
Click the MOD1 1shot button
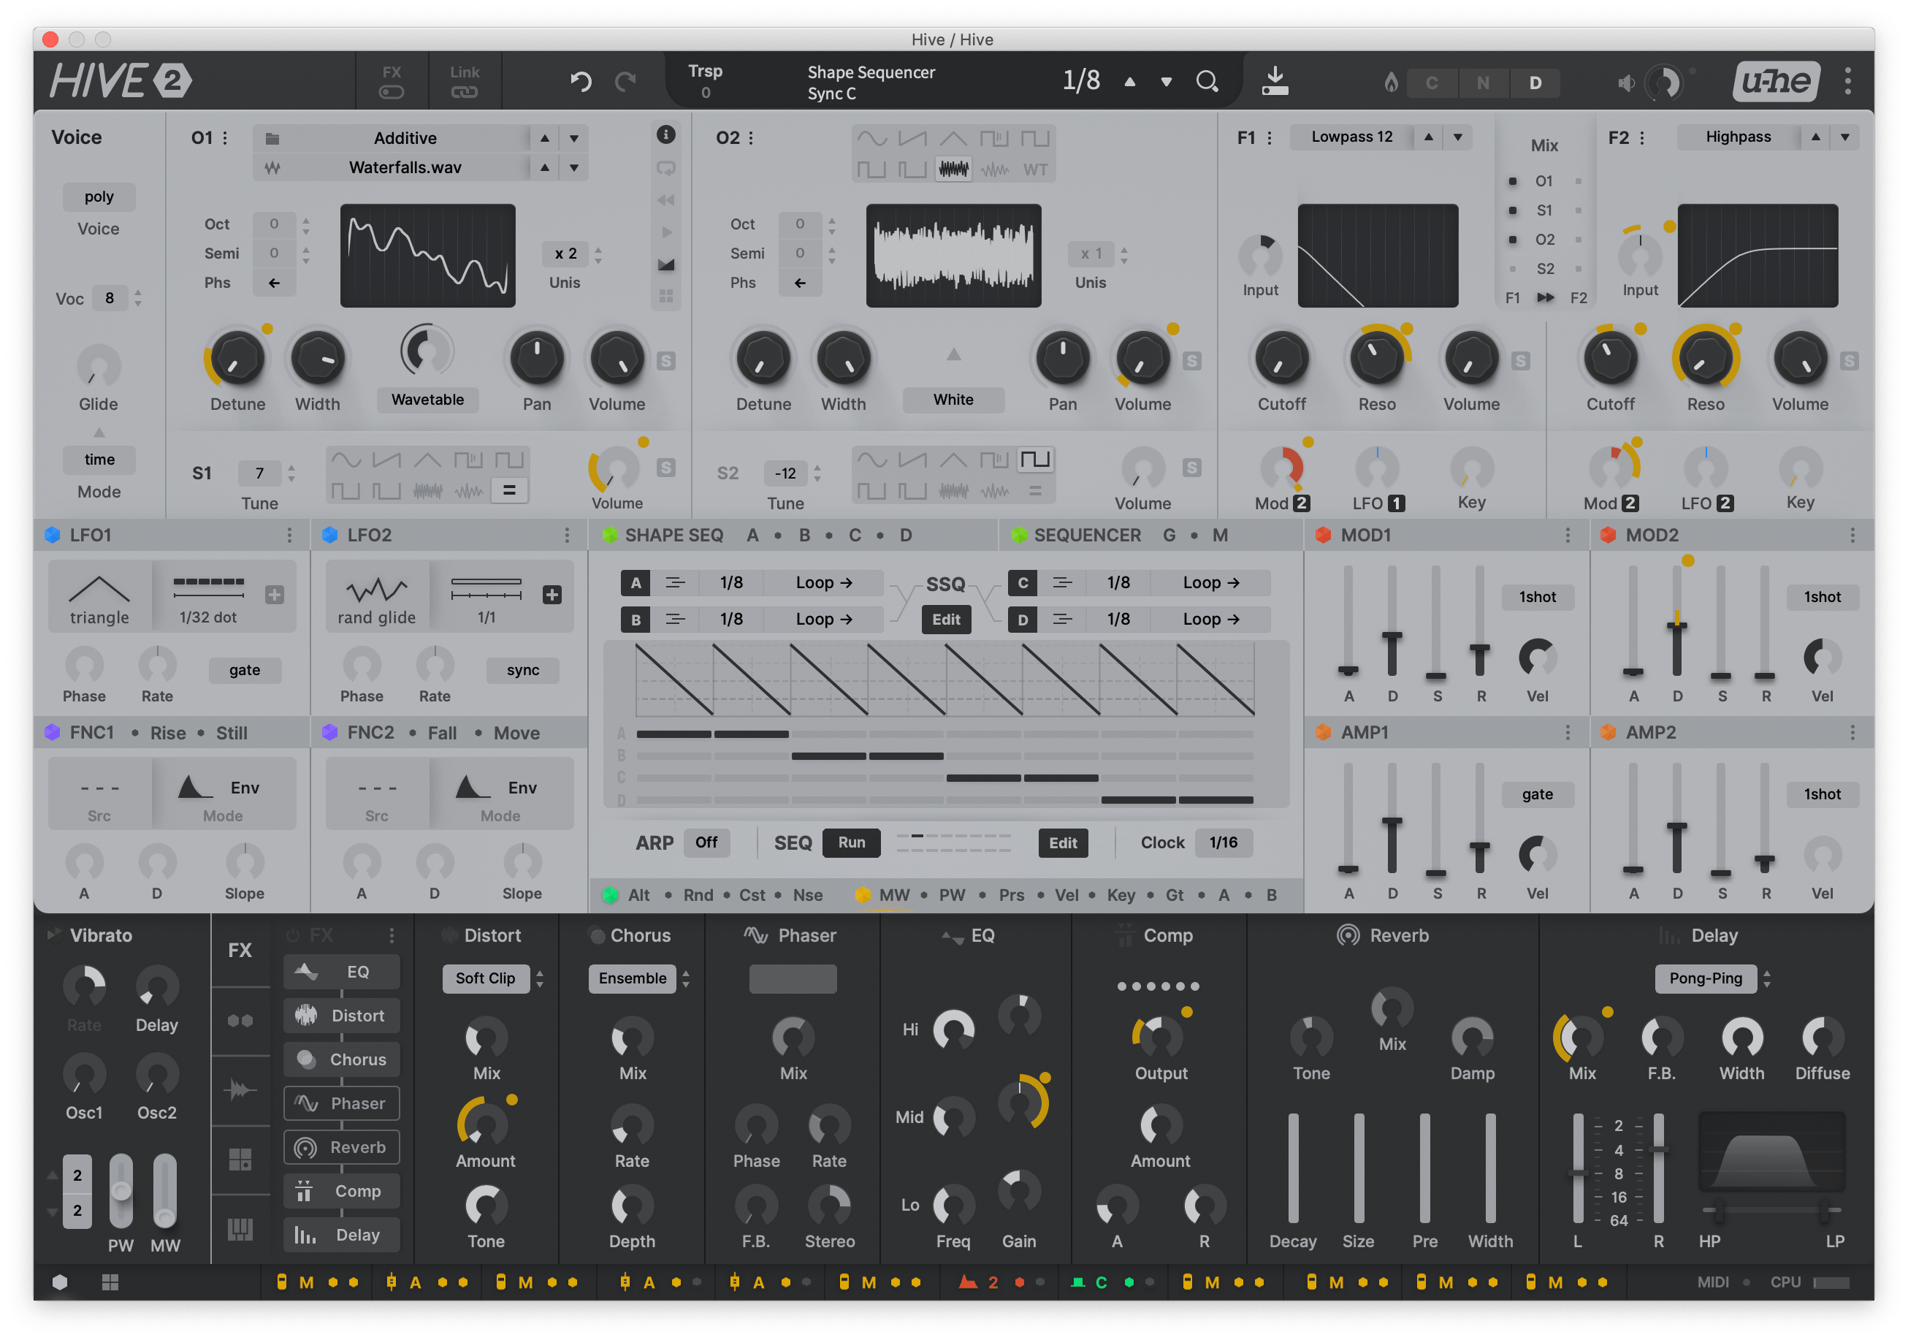[x=1538, y=597]
